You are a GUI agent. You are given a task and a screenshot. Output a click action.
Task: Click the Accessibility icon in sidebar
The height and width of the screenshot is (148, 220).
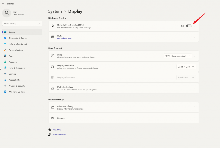click(x=5, y=80)
